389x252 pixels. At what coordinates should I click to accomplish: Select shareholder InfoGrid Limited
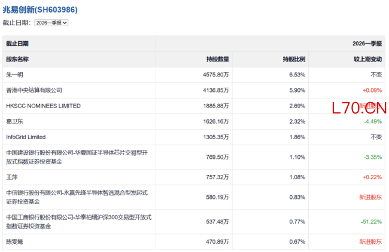(x=26, y=137)
